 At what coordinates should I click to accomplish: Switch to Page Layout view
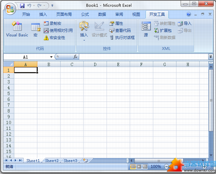139,166
